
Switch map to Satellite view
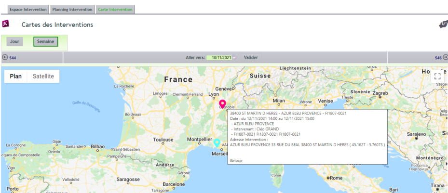(43, 77)
